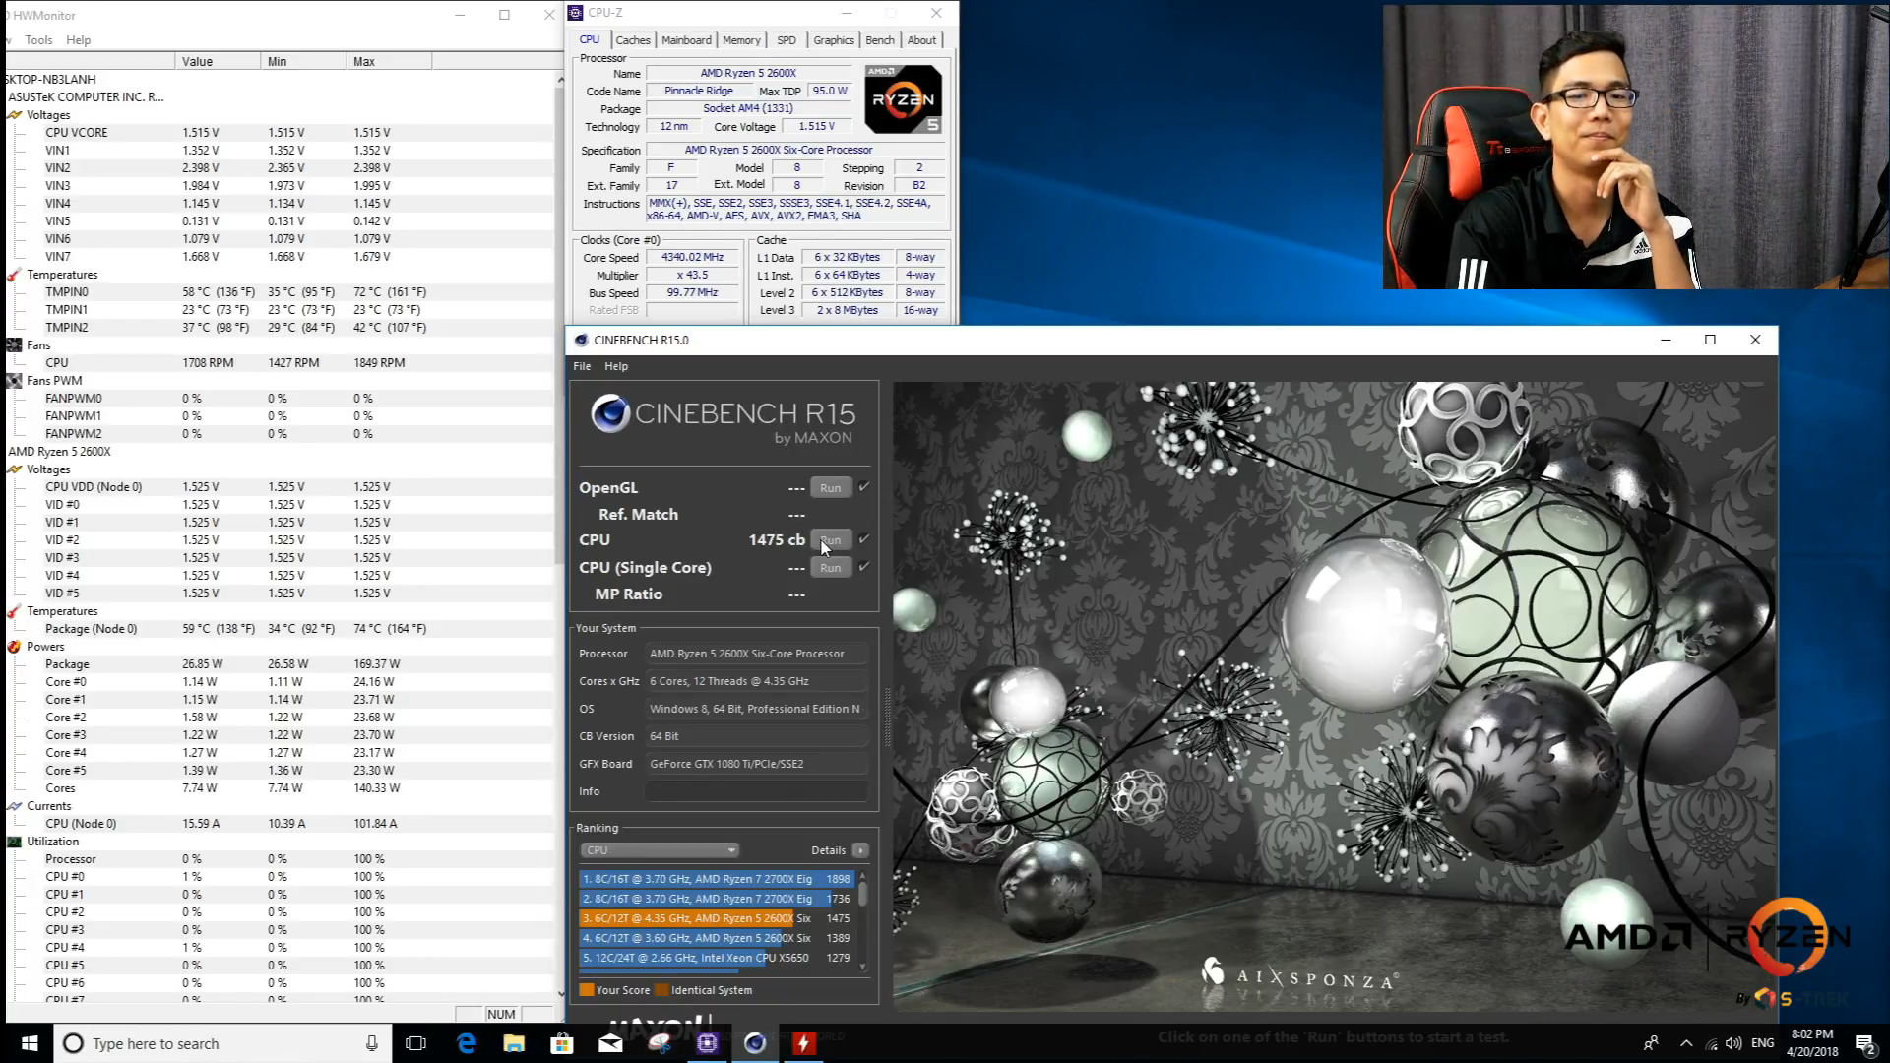Open Task View on taskbar
Screen dimensions: 1890x1063
coord(415,1043)
